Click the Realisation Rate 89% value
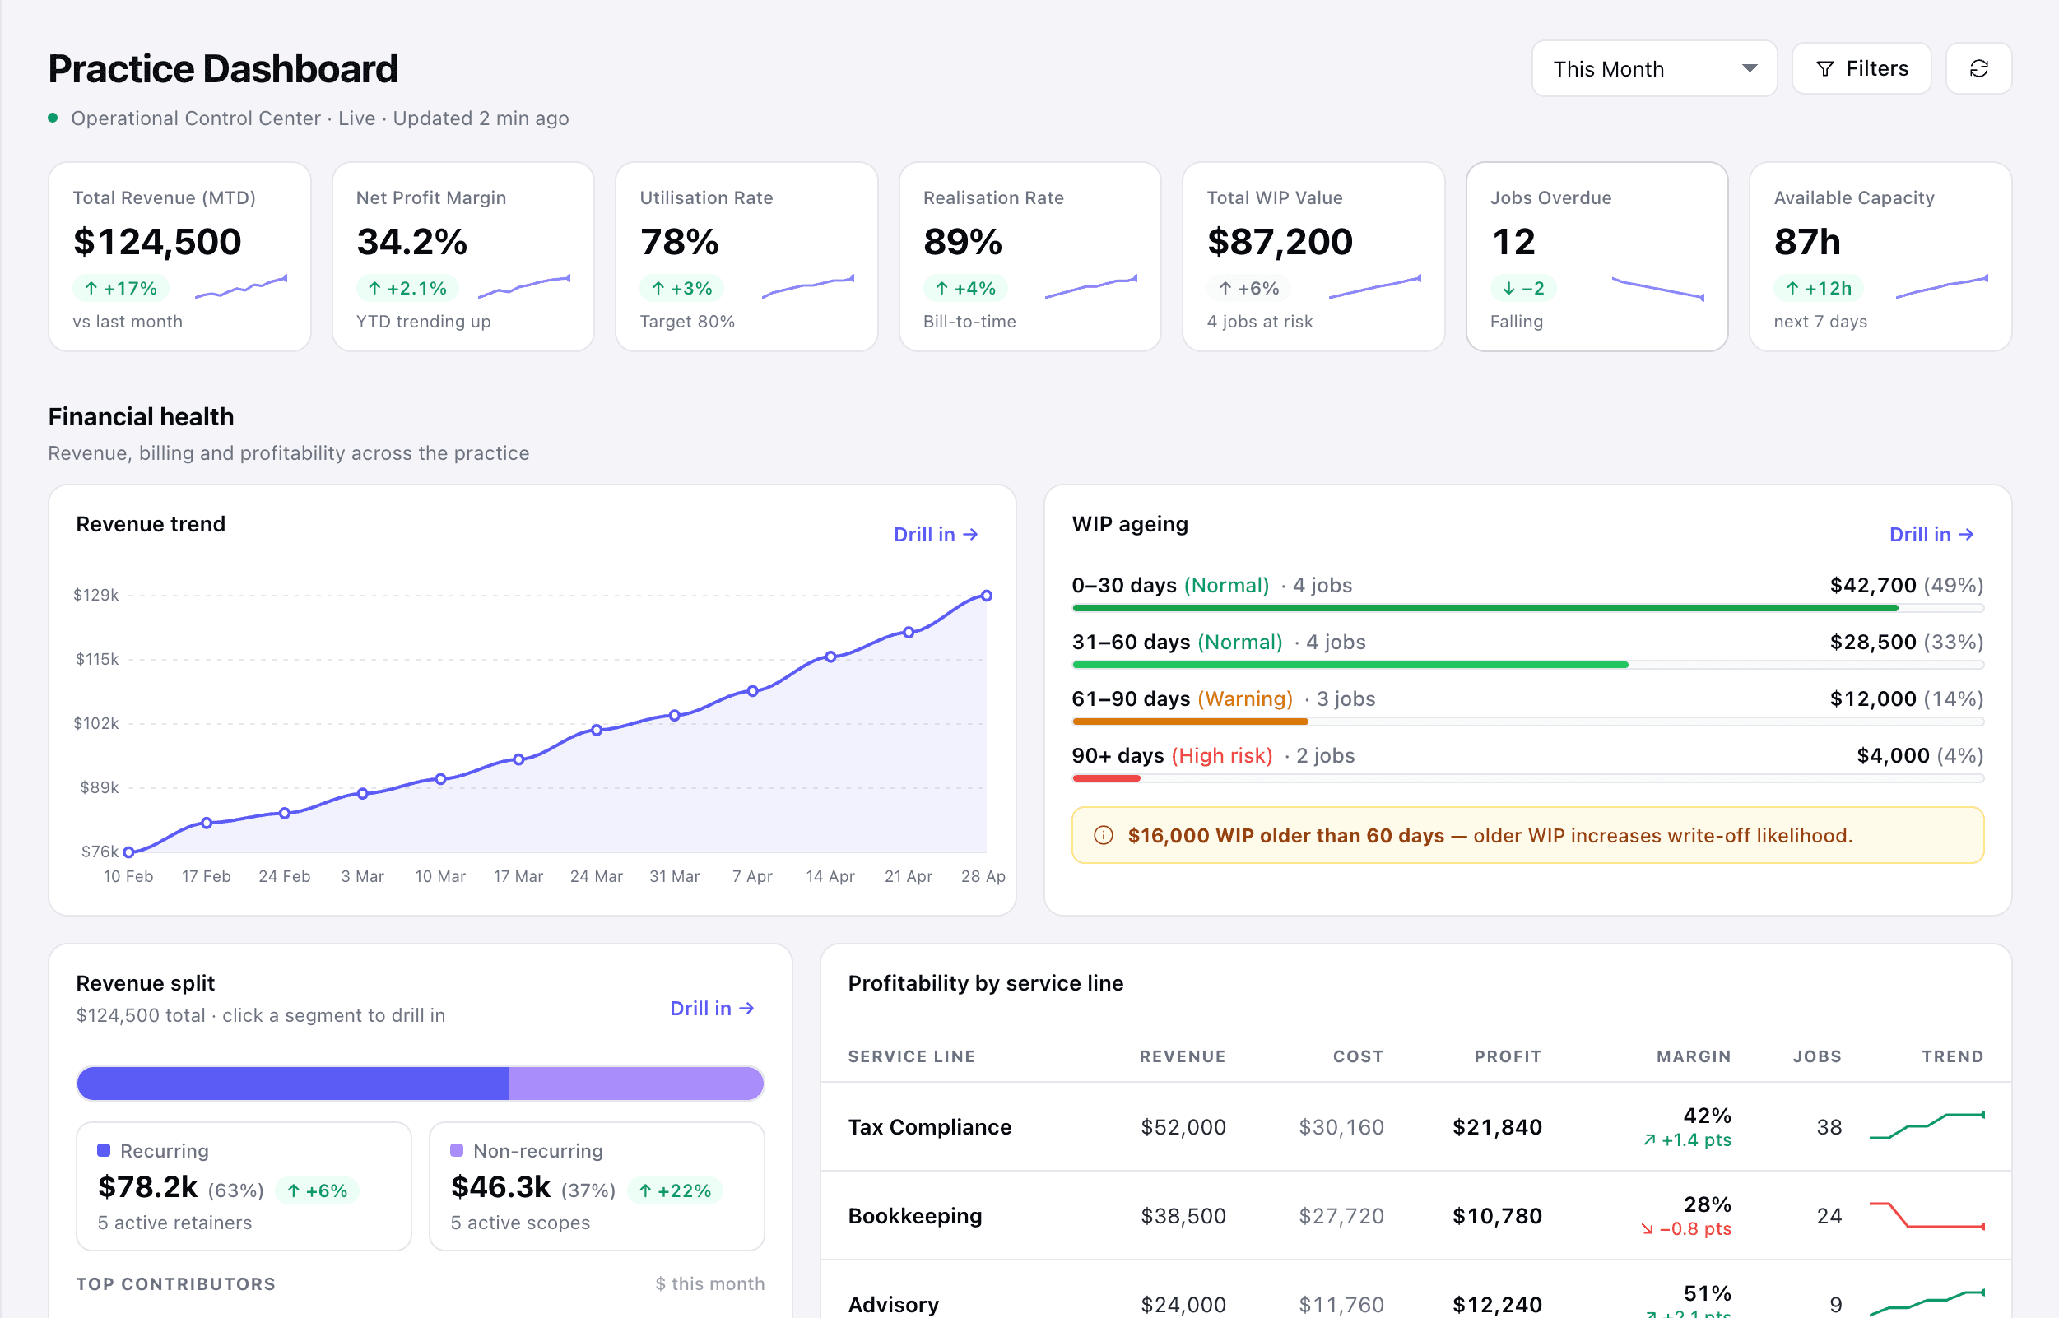Viewport: 2059px width, 1318px height. tap(962, 242)
